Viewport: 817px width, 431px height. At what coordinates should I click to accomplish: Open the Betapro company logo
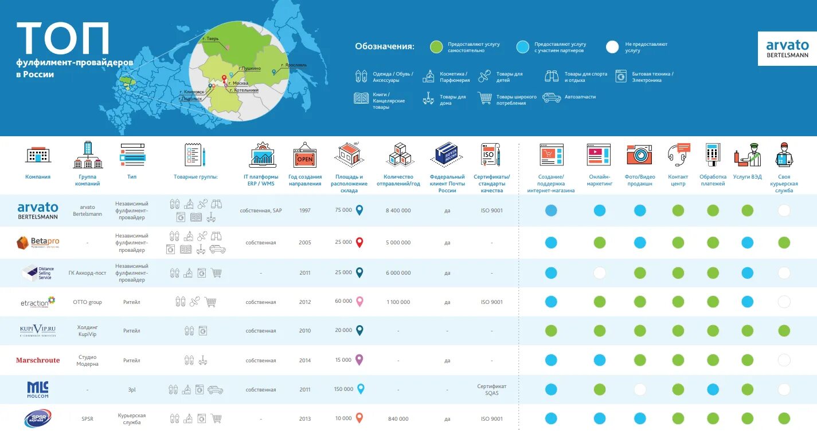(38, 243)
